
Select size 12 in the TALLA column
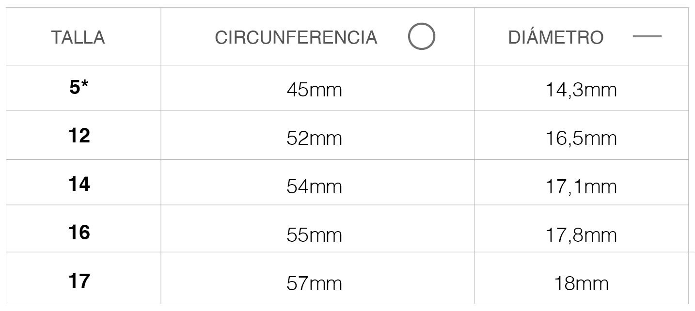click(79, 136)
